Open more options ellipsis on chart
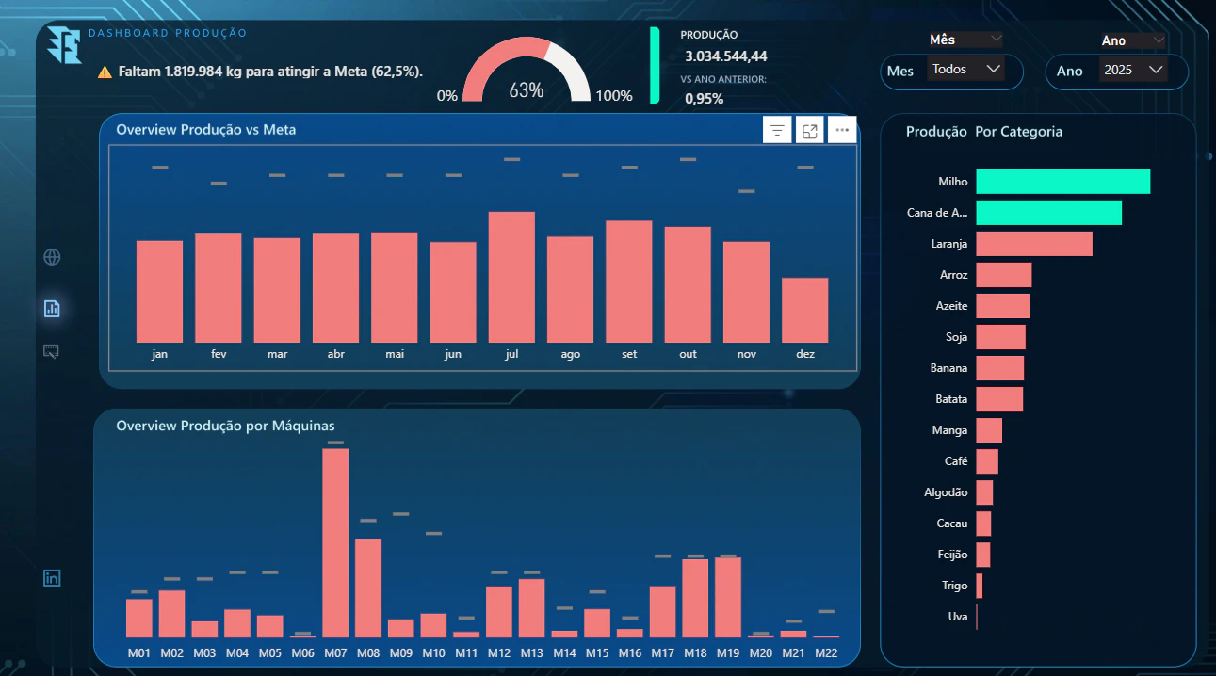This screenshot has width=1216, height=676. click(842, 131)
